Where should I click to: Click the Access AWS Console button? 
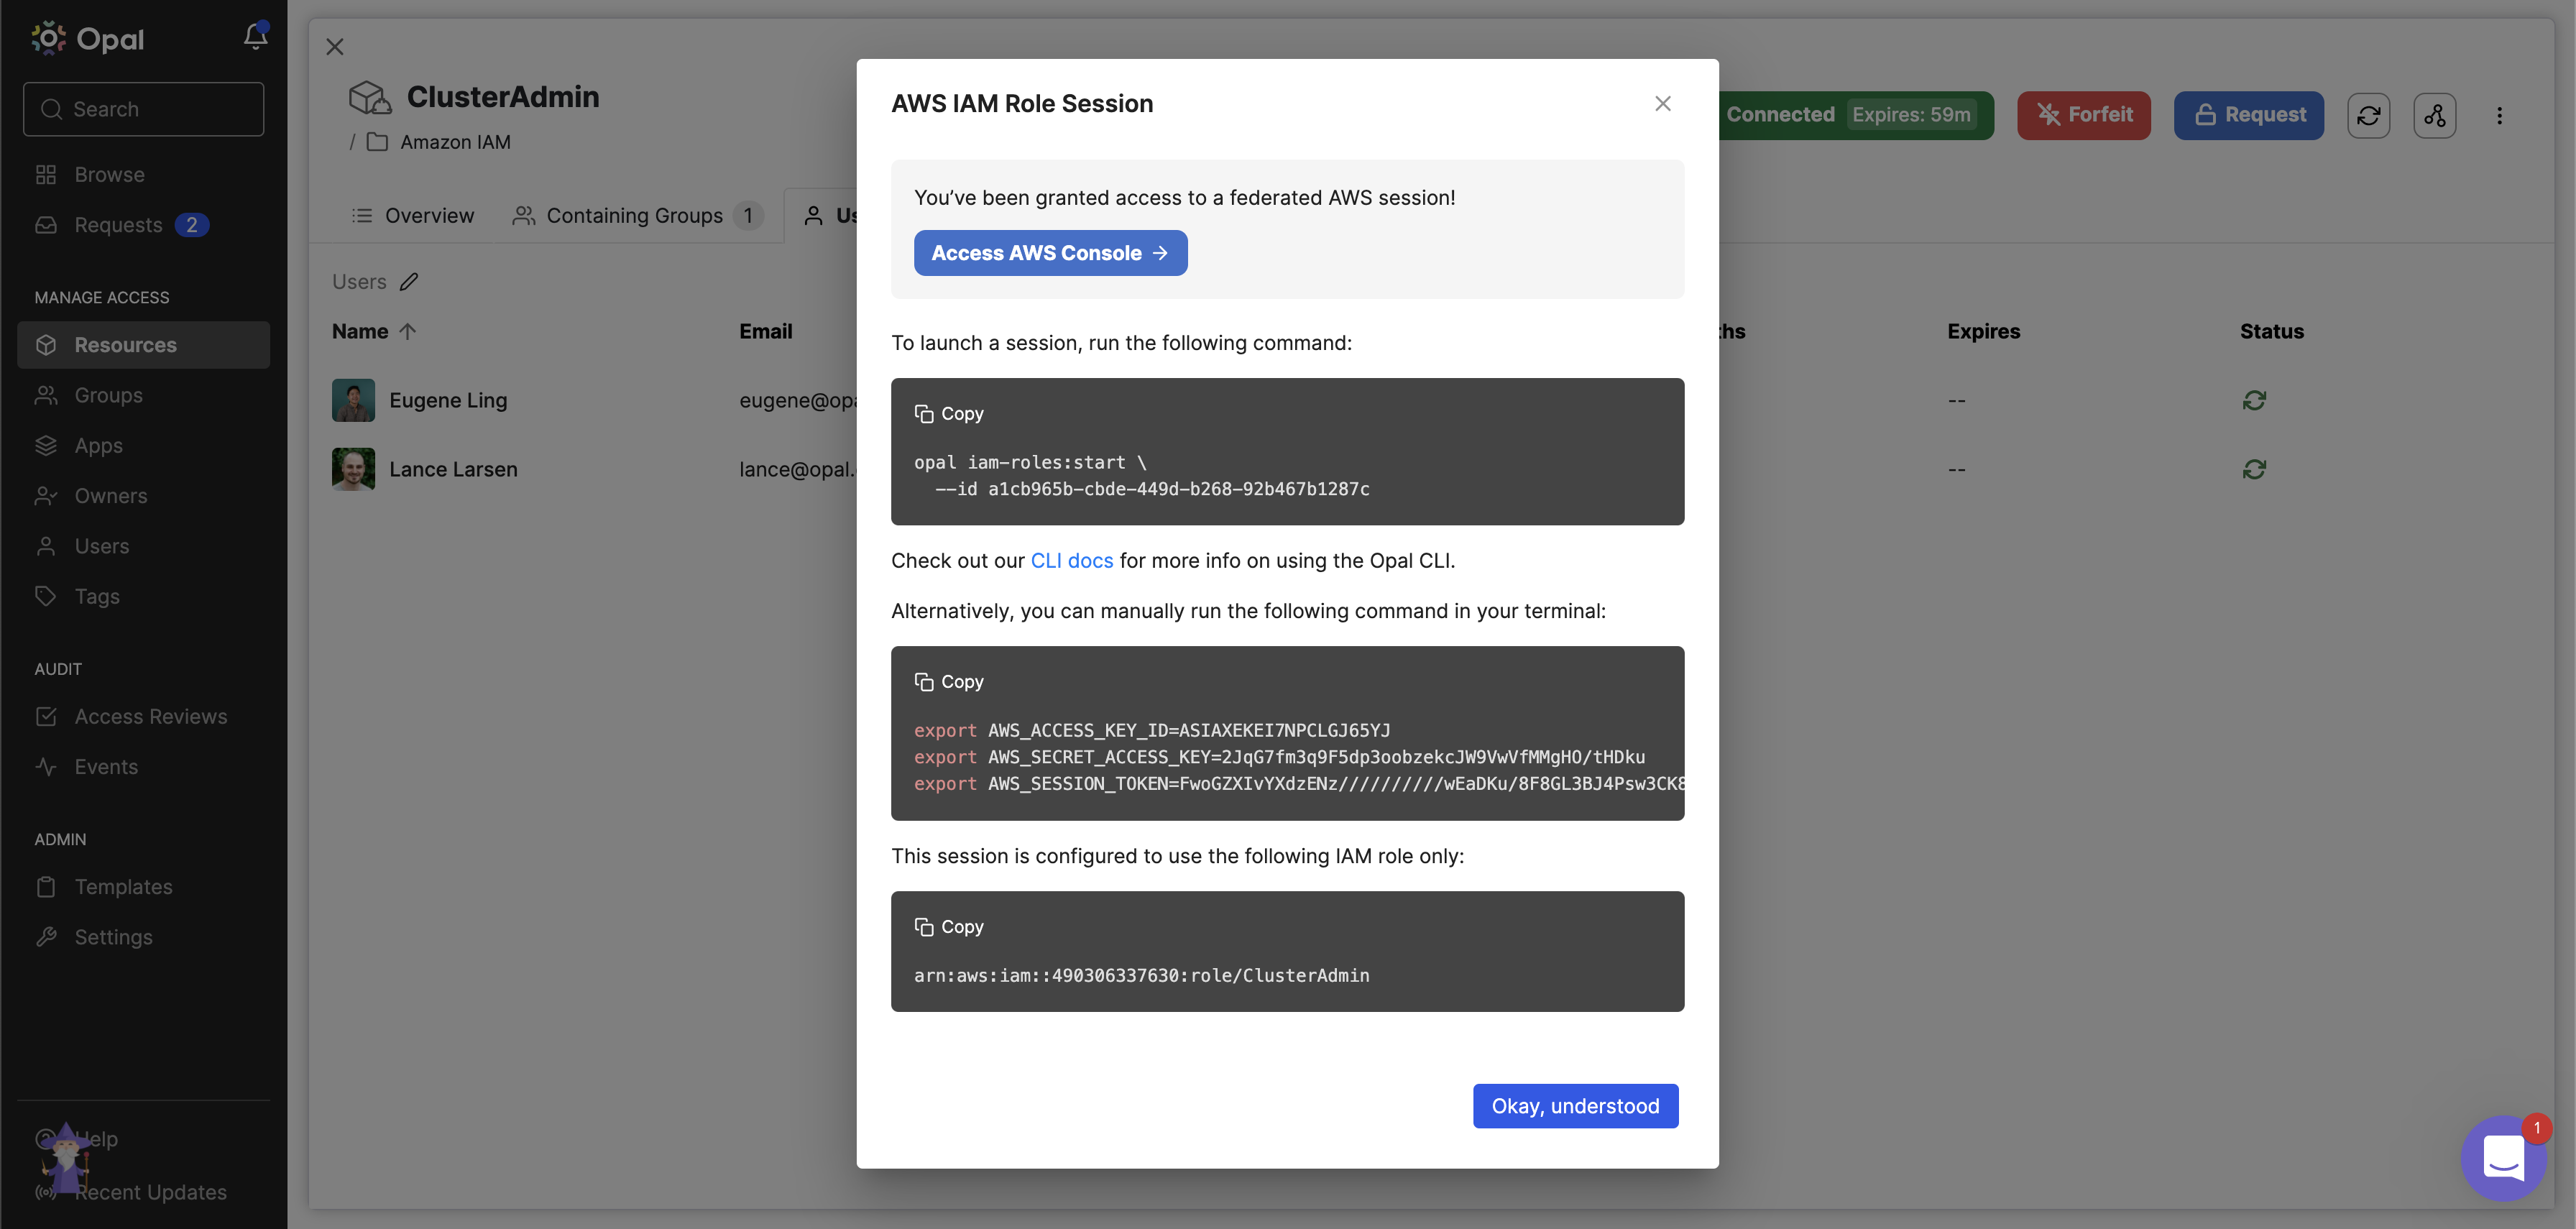click(x=1050, y=253)
